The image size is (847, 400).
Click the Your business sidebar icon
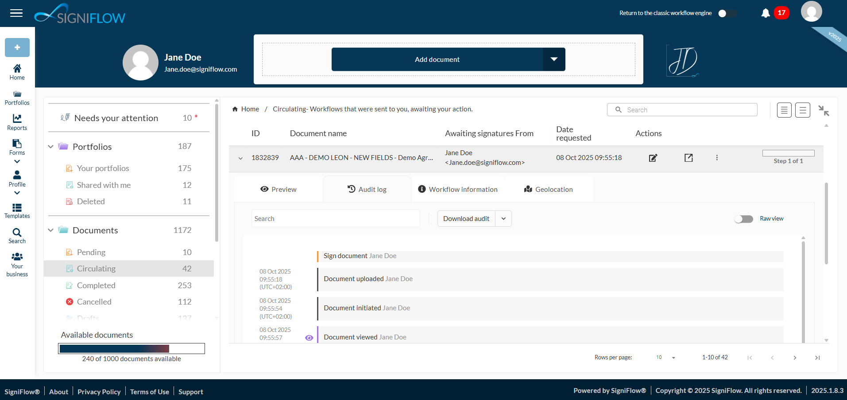(17, 260)
